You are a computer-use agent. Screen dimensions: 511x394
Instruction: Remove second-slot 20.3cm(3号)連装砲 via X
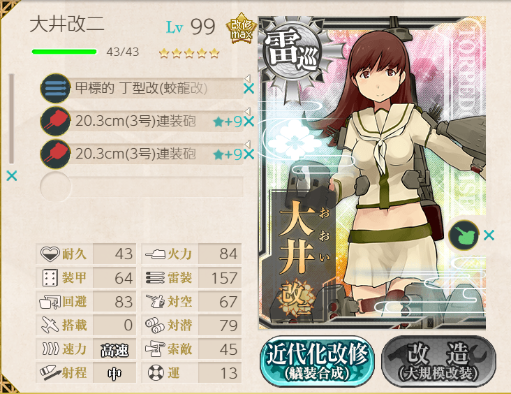(249, 122)
